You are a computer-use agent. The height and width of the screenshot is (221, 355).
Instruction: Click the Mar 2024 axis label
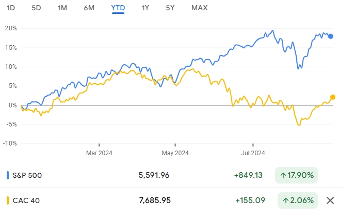[99, 153]
